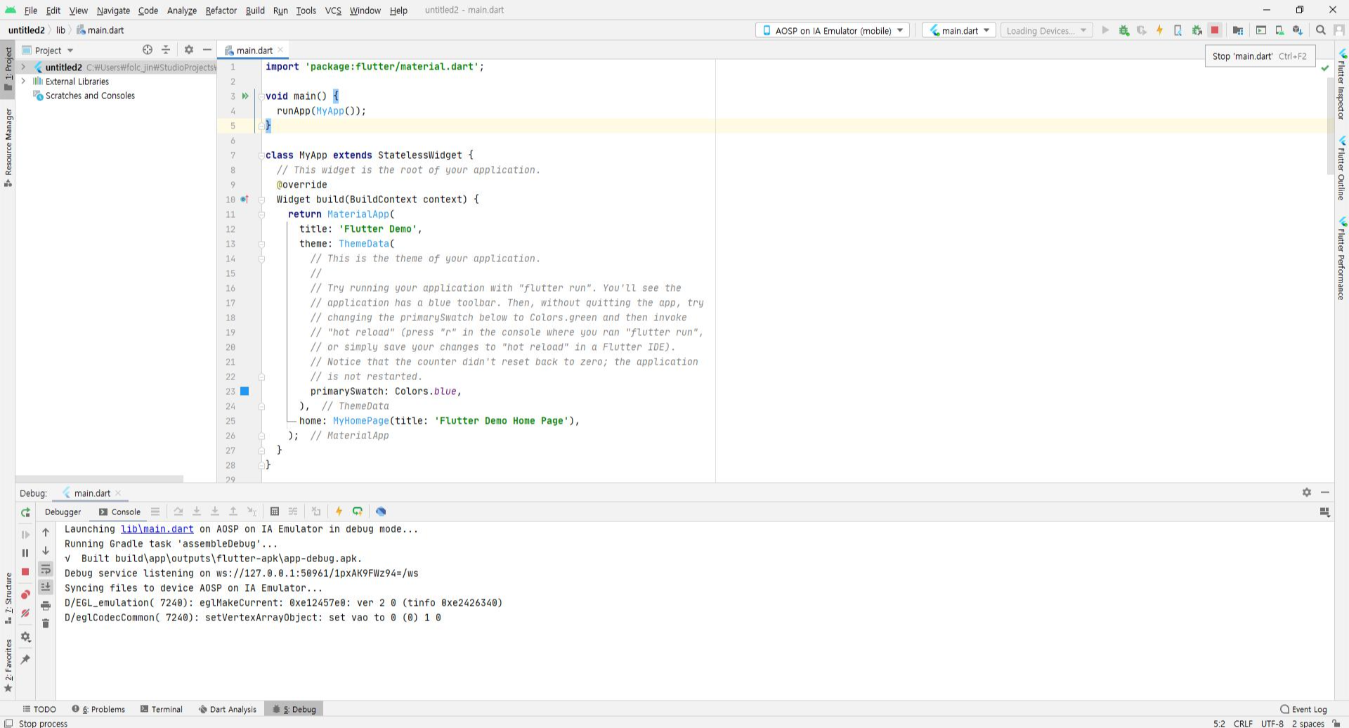Expand the untitled2 project tree node

24,67
